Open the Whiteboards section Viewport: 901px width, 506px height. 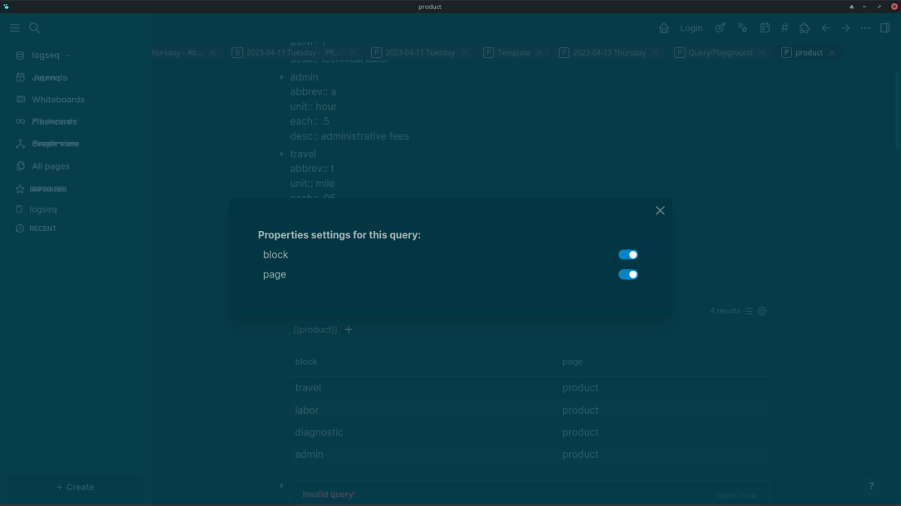pyautogui.click(x=57, y=99)
